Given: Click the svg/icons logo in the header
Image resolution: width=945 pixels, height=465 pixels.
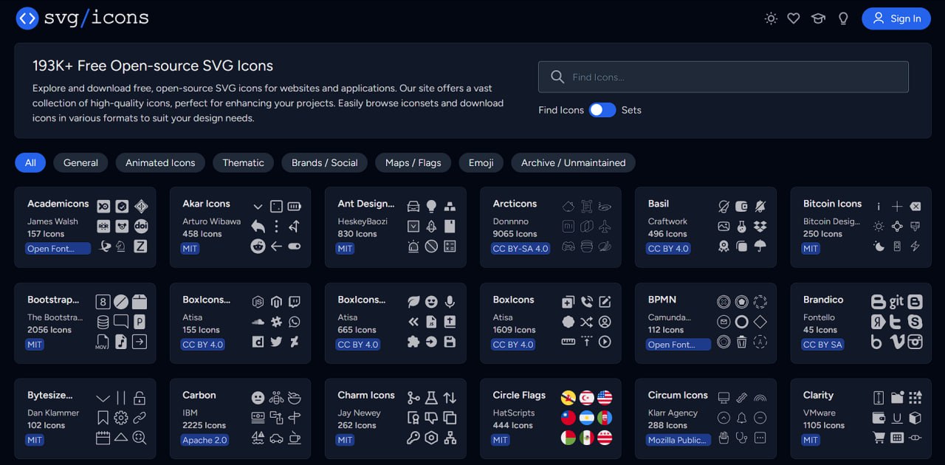Looking at the screenshot, I should pyautogui.click(x=82, y=18).
